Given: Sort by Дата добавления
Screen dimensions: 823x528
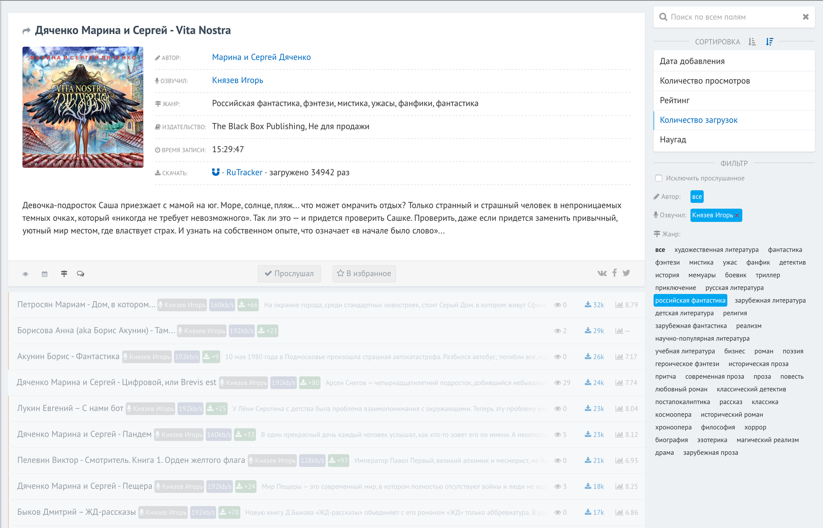Looking at the screenshot, I should 734,61.
